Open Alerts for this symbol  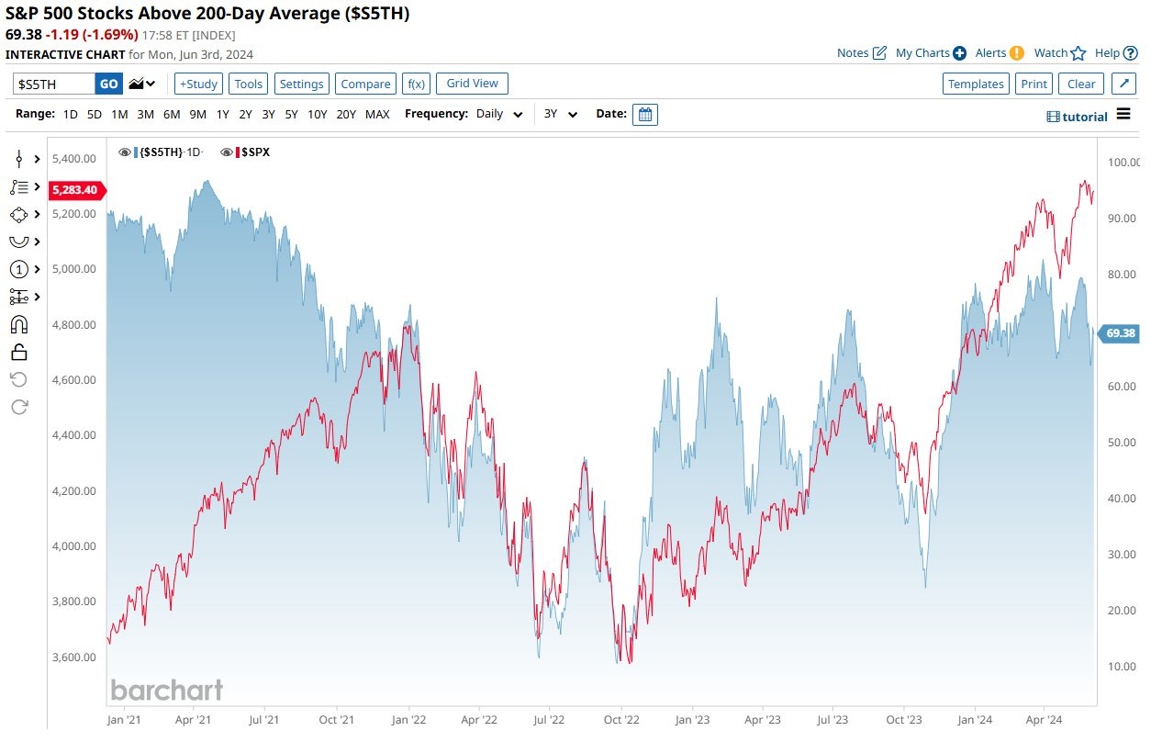pos(1000,53)
